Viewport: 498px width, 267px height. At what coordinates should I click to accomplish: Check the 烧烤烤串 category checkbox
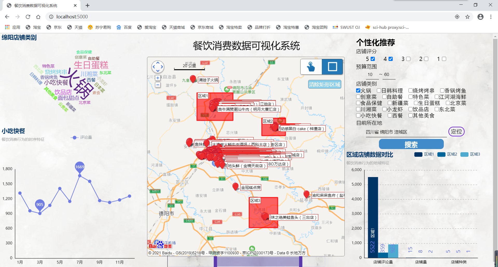click(411, 90)
